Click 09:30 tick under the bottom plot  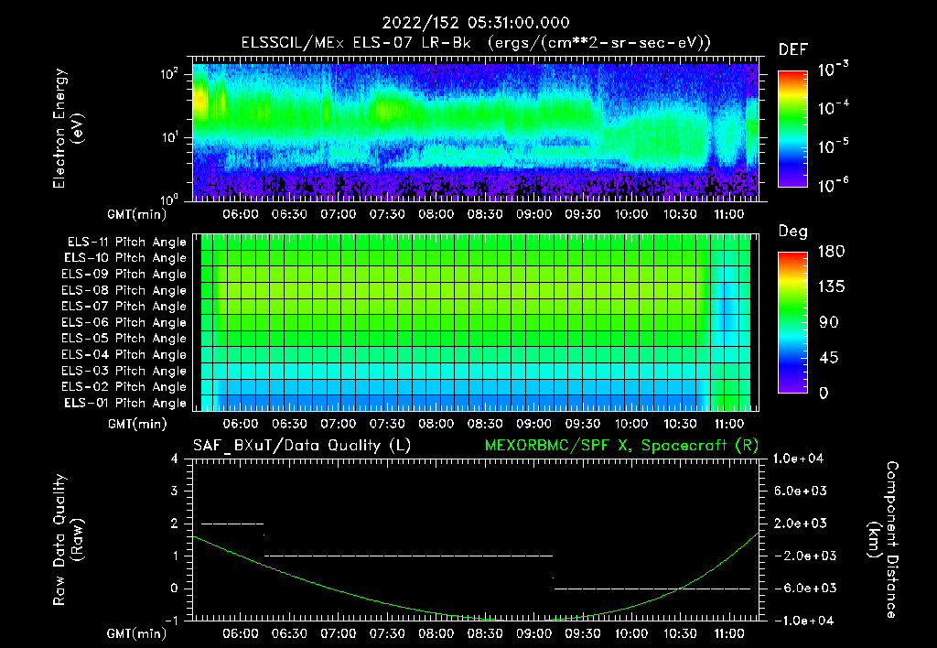point(583,633)
